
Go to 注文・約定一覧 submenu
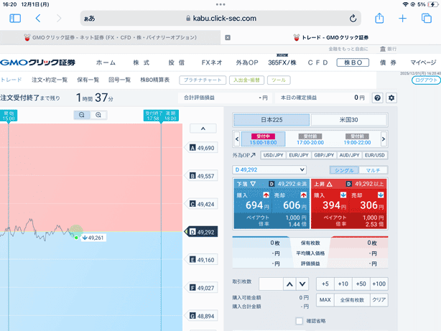point(50,80)
